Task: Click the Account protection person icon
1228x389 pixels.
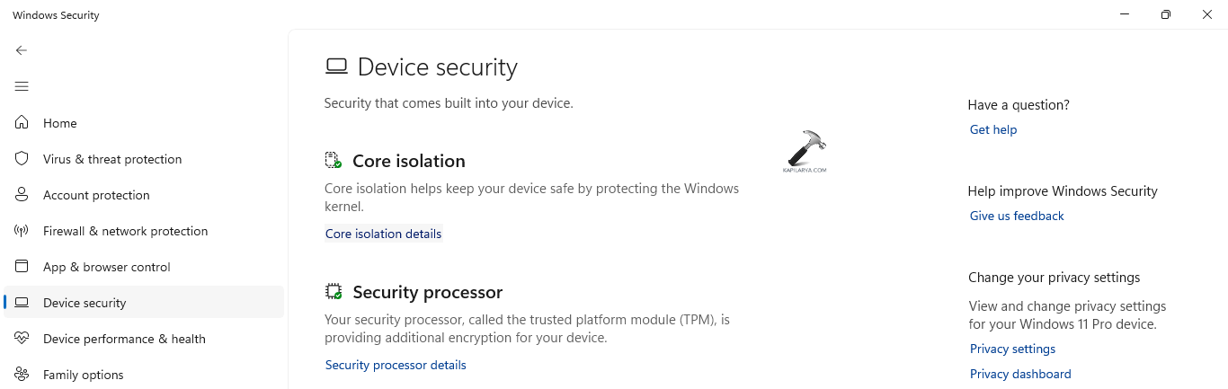Action: pyautogui.click(x=22, y=195)
